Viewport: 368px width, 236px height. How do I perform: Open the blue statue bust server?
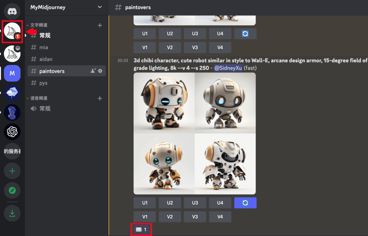12,112
